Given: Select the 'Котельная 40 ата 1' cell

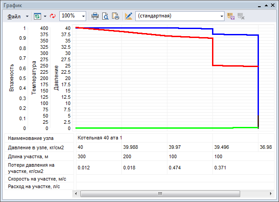Looking at the screenshot, I should pos(99,138).
